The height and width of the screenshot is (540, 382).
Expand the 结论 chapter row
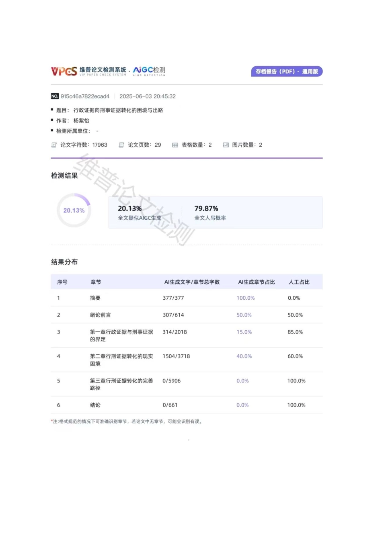coord(95,405)
